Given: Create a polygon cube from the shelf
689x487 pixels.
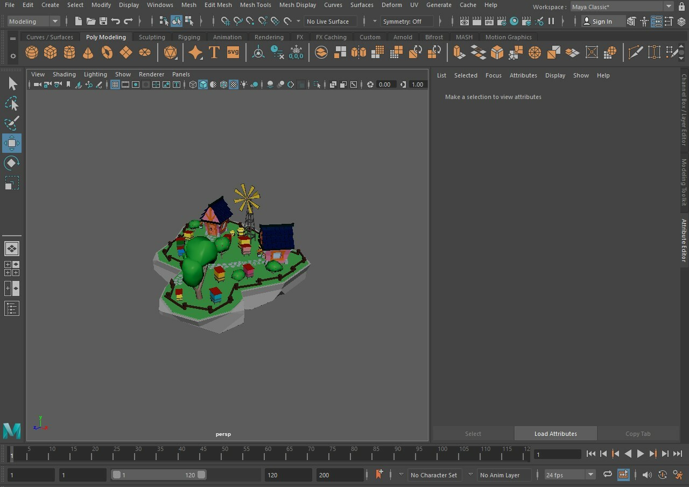Looking at the screenshot, I should (x=50, y=52).
